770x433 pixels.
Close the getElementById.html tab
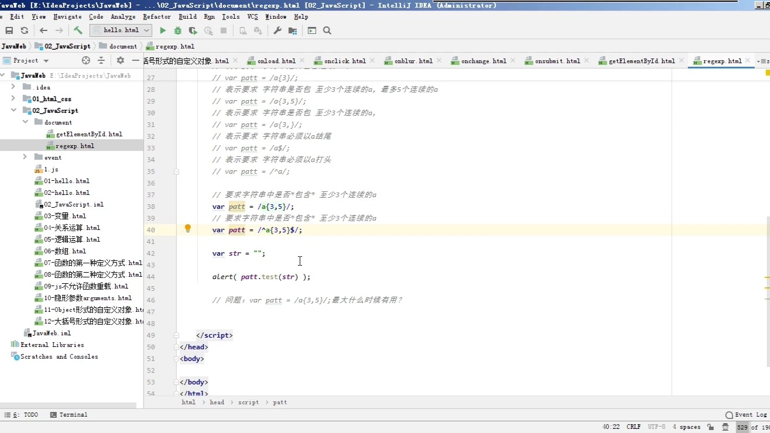[682, 61]
